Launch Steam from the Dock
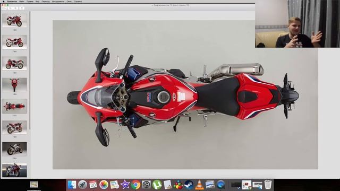The image size is (340, 191). [x=189, y=185]
